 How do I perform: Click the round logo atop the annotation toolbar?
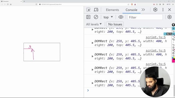pos(173,25)
